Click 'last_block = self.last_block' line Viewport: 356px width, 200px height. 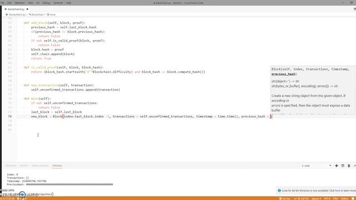click(x=57, y=112)
